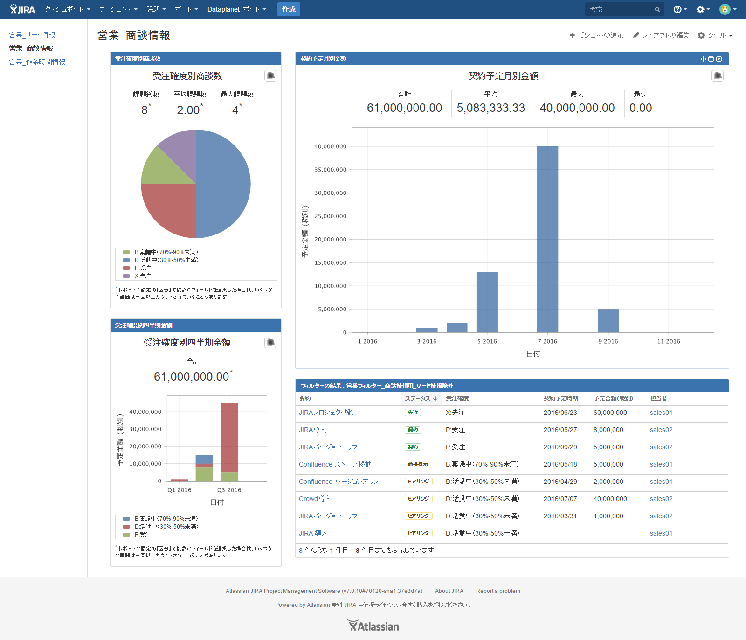
Task: Expand the ツール dropdown
Action: pos(720,35)
